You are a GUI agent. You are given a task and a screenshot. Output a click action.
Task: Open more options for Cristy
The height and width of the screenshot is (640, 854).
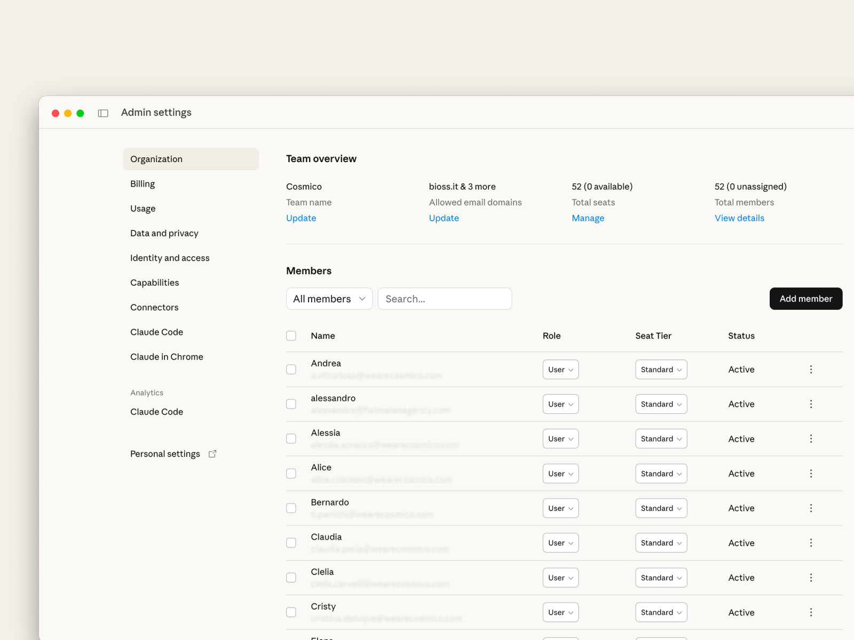pos(811,612)
